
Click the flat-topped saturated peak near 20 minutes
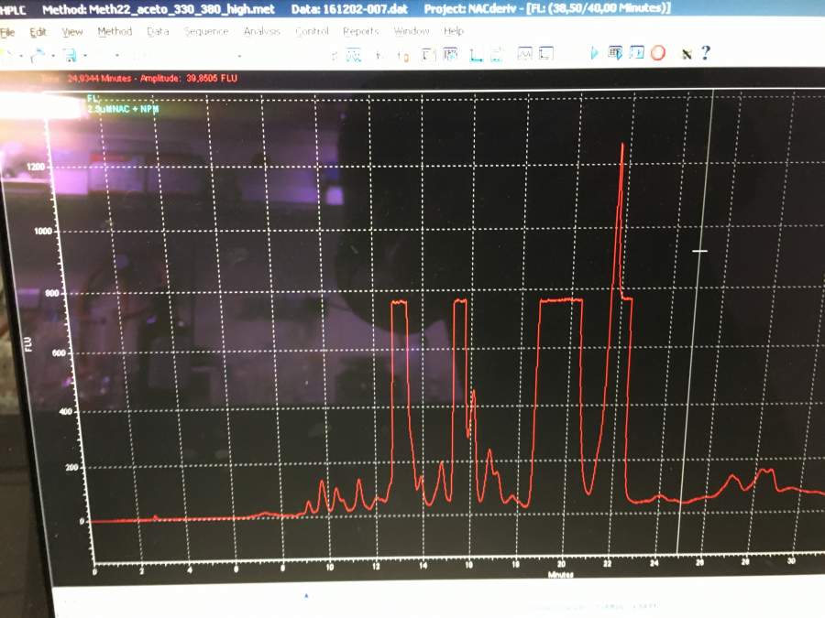pyautogui.click(x=561, y=300)
